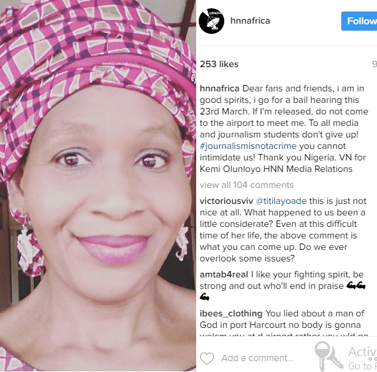Screen dimensions: 377x372
Task: Click the heart like icon
Action: click(207, 359)
